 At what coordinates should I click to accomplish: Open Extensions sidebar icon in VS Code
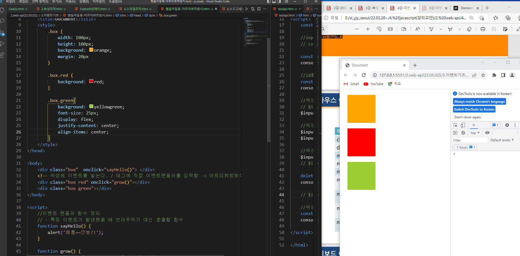2,55
